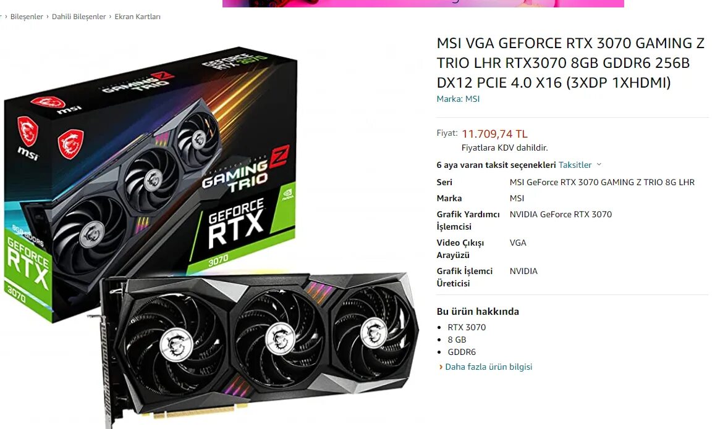Open the Bileşenler breadcrumb link
This screenshot has height=429, width=715.
(x=27, y=17)
